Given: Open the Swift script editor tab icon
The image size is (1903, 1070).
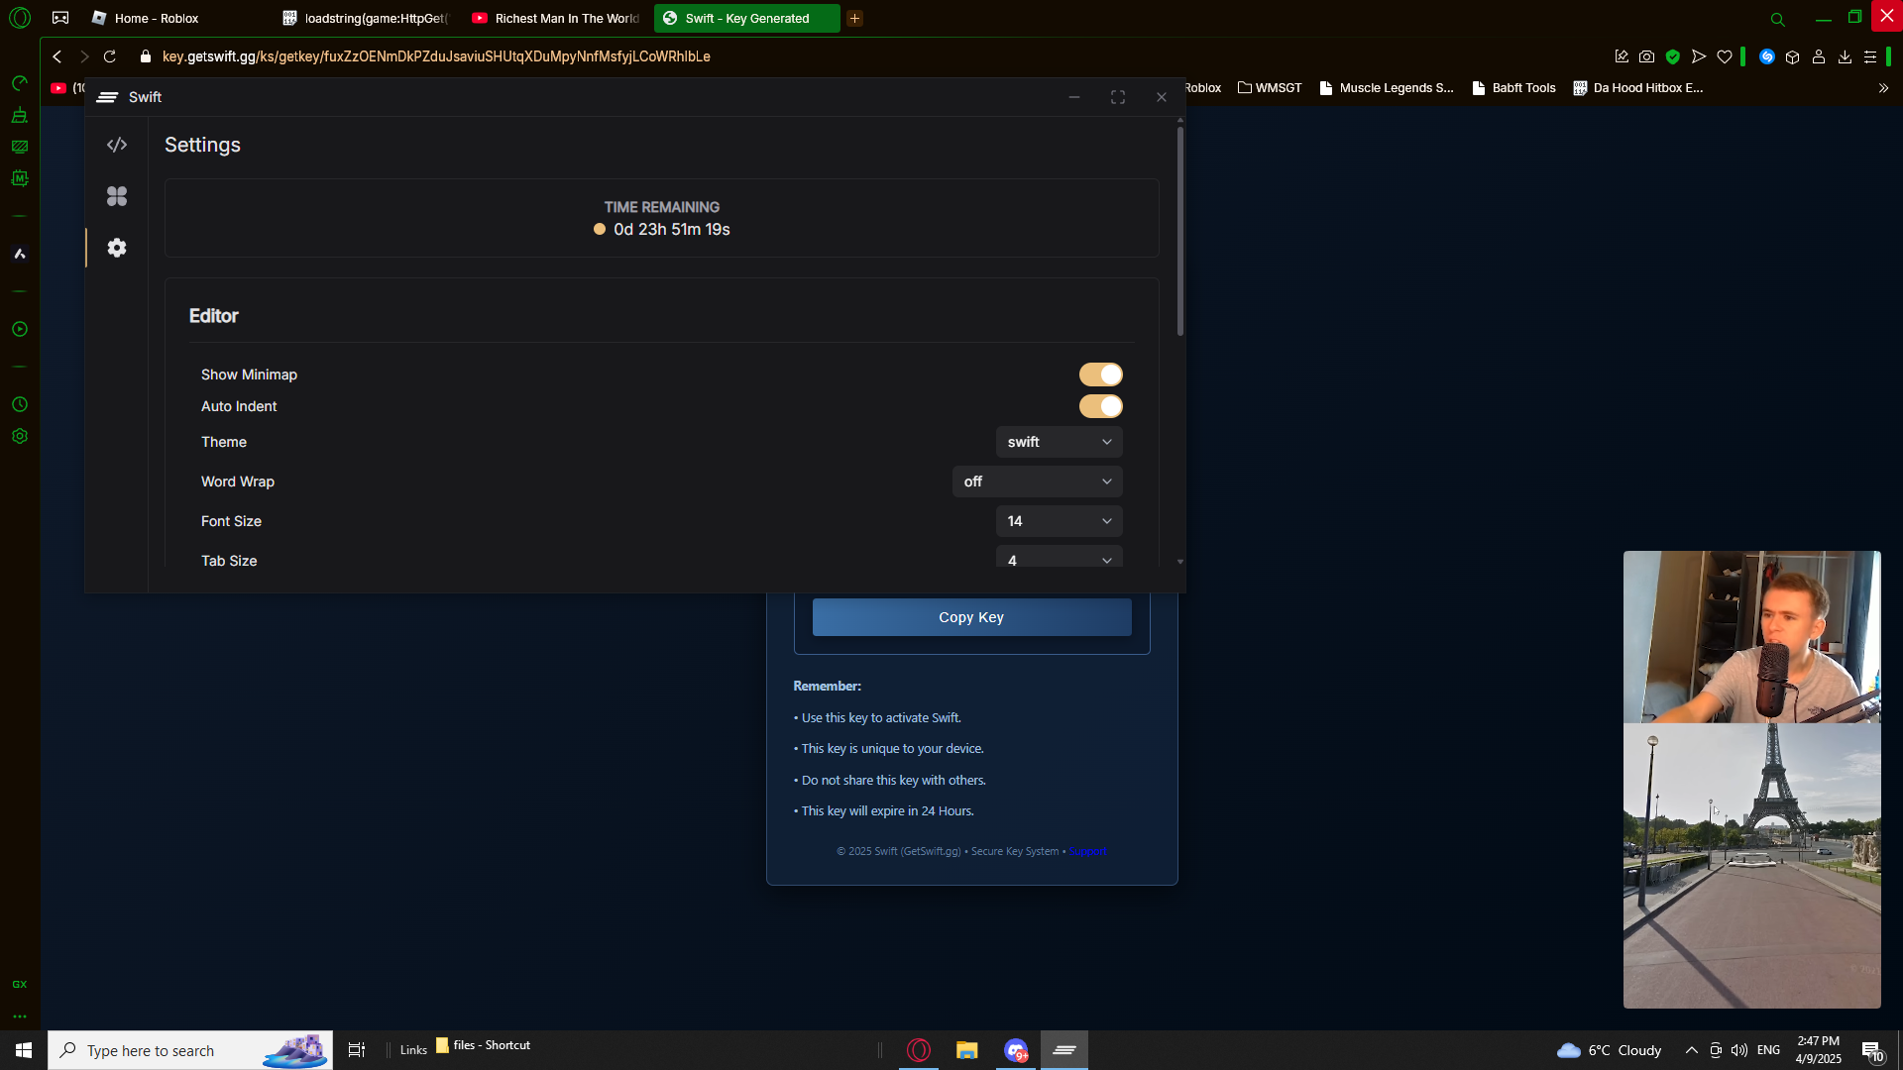Looking at the screenshot, I should point(117,145).
